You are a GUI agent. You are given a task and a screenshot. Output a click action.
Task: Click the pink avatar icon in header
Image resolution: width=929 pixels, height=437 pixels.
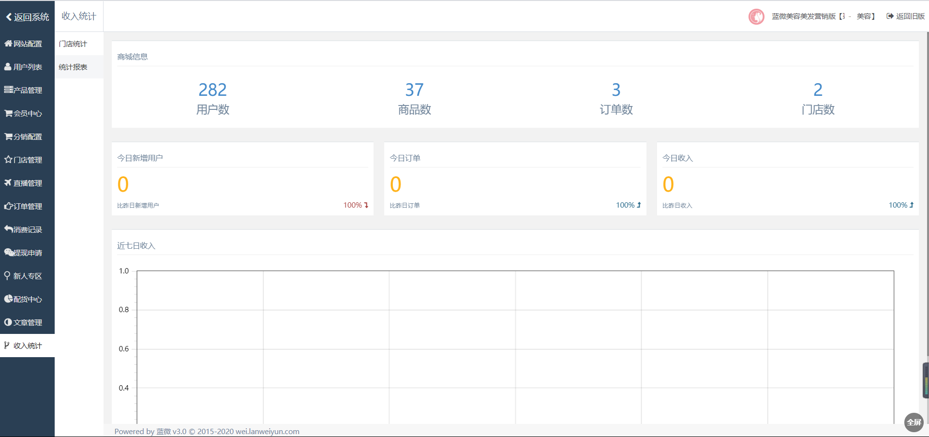pyautogui.click(x=756, y=16)
